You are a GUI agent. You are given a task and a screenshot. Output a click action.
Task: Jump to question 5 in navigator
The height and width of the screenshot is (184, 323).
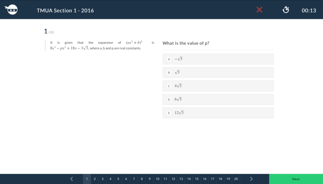[x=118, y=179]
